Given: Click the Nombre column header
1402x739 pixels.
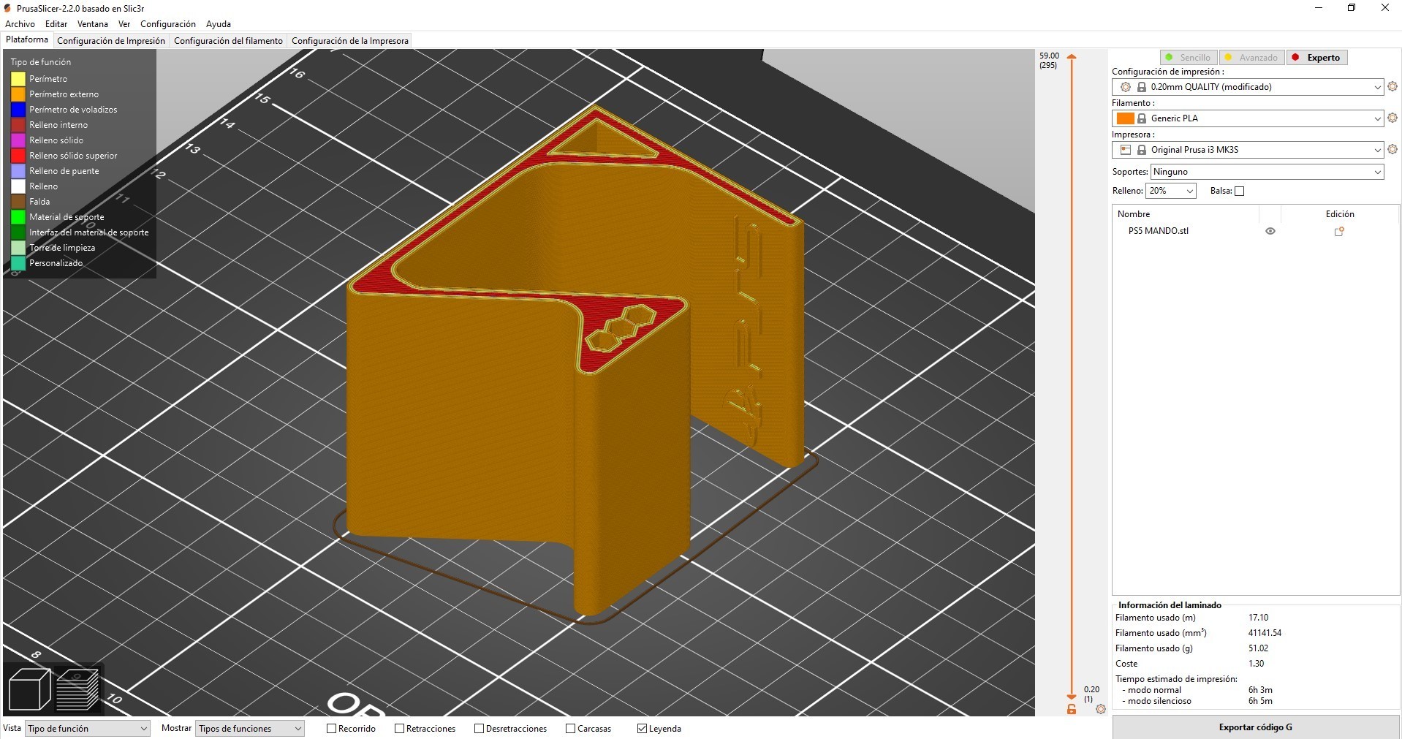Looking at the screenshot, I should (x=1134, y=214).
